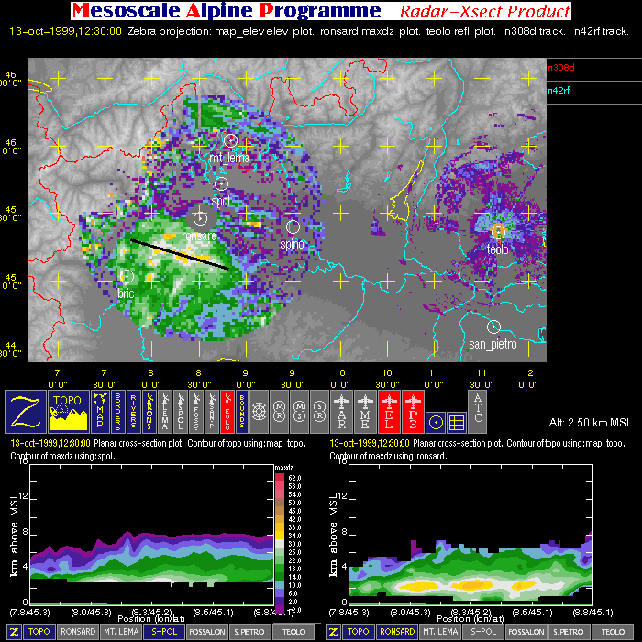Screen dimensions: 642x642
Task: Click the maxdz color scale legend
Action: tap(282, 541)
